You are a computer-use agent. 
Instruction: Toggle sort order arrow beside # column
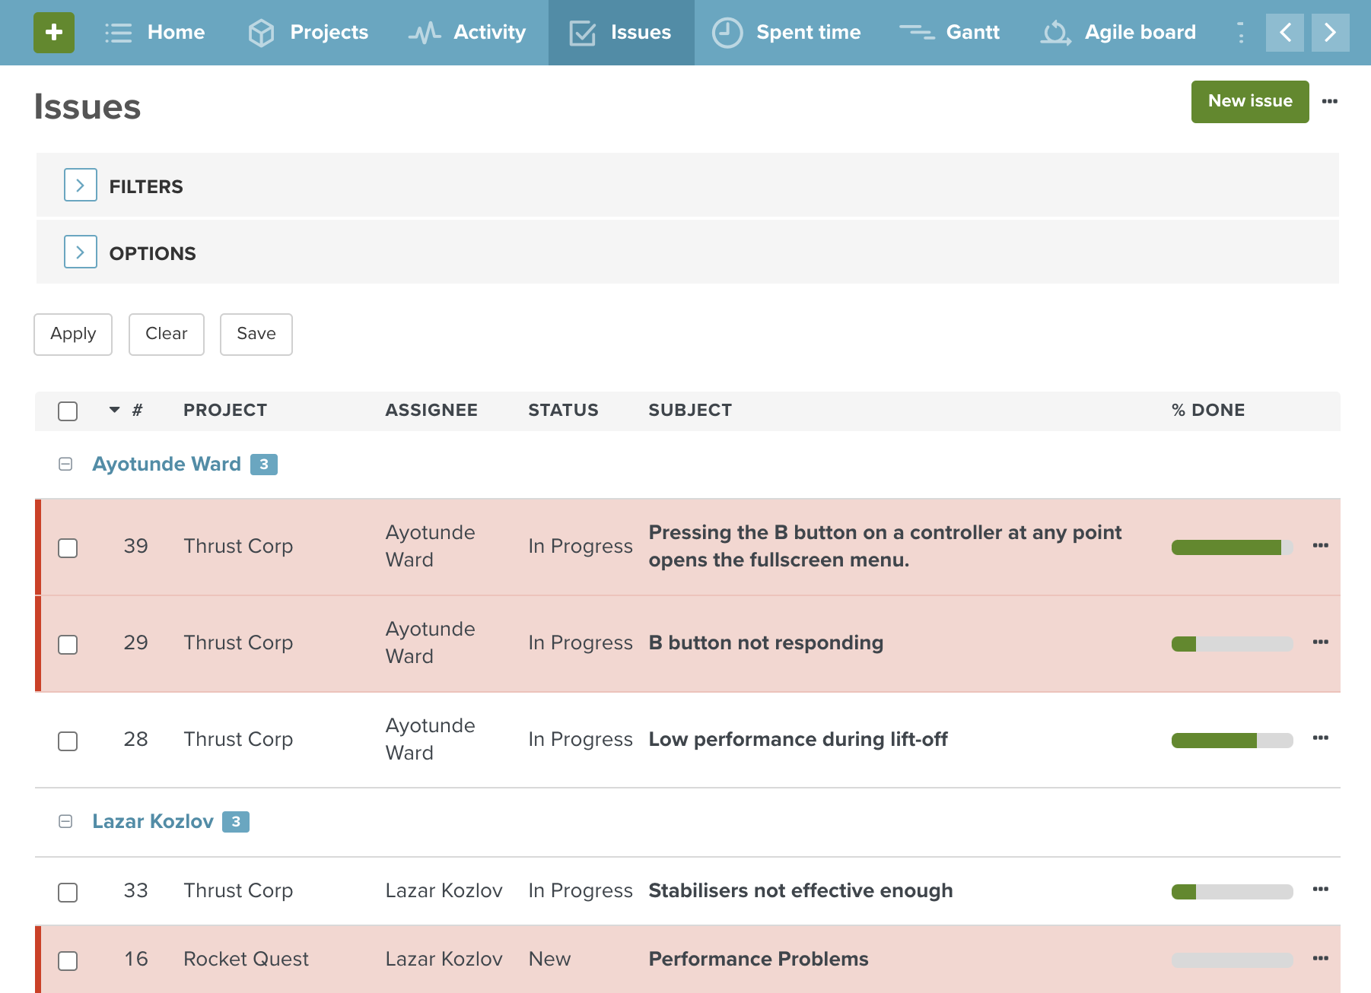pos(114,411)
